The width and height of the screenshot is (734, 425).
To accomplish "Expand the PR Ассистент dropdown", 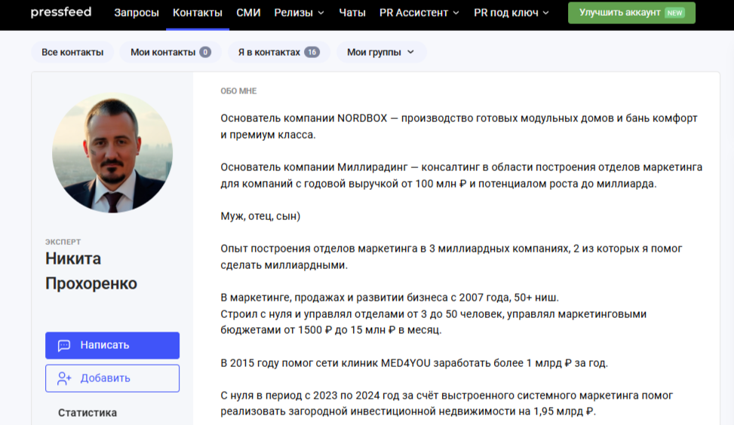I will [x=419, y=13].
